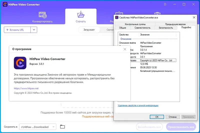Select the 12,8 МБ size value
Viewport: 200px width, 133px height.
[x=144, y=64]
